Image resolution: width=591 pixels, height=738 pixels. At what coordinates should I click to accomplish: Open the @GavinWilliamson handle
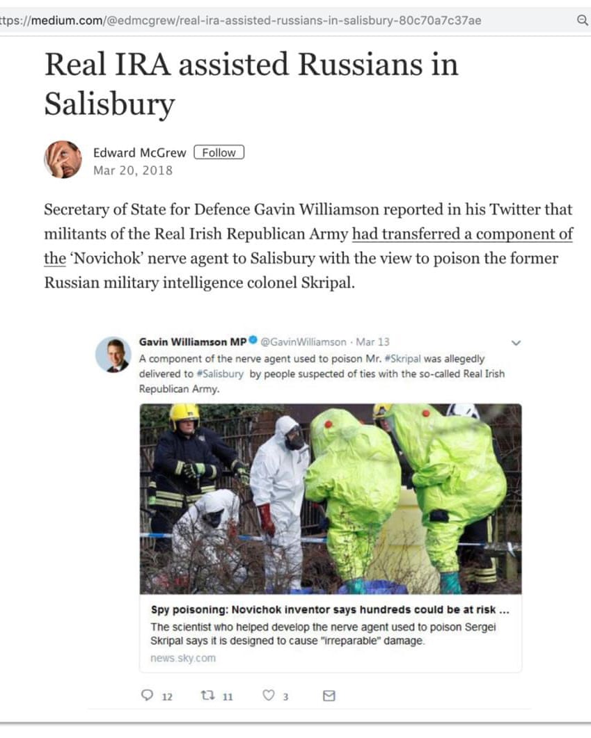[x=304, y=342]
